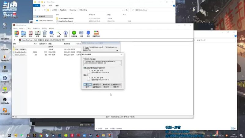The image size is (245, 138).
Task: Click the 测试 (Test) toolbar icon
Action: (31, 34)
